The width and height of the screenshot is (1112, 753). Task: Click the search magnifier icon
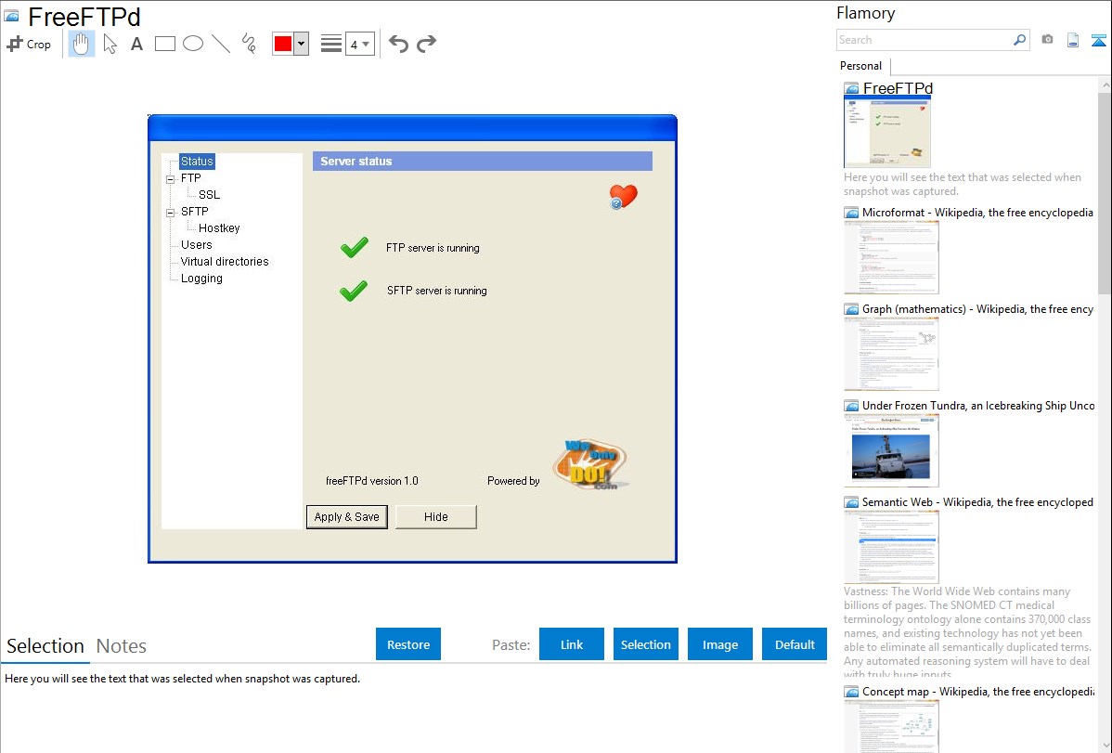[1020, 40]
